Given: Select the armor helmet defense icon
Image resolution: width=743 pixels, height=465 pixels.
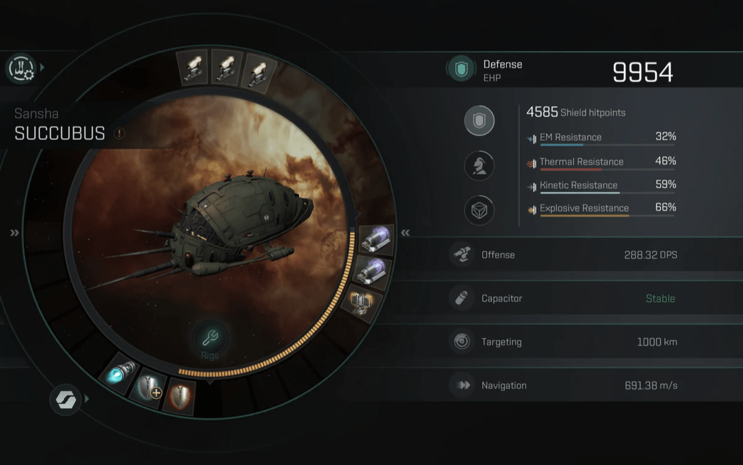Looking at the screenshot, I should 479,166.
